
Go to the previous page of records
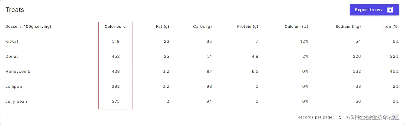(x=384, y=117)
